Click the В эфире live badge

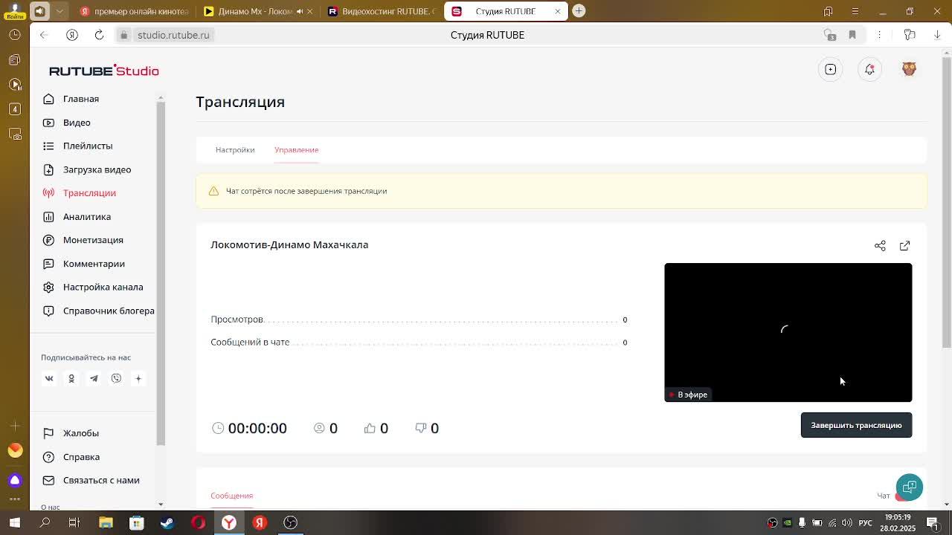(x=688, y=395)
